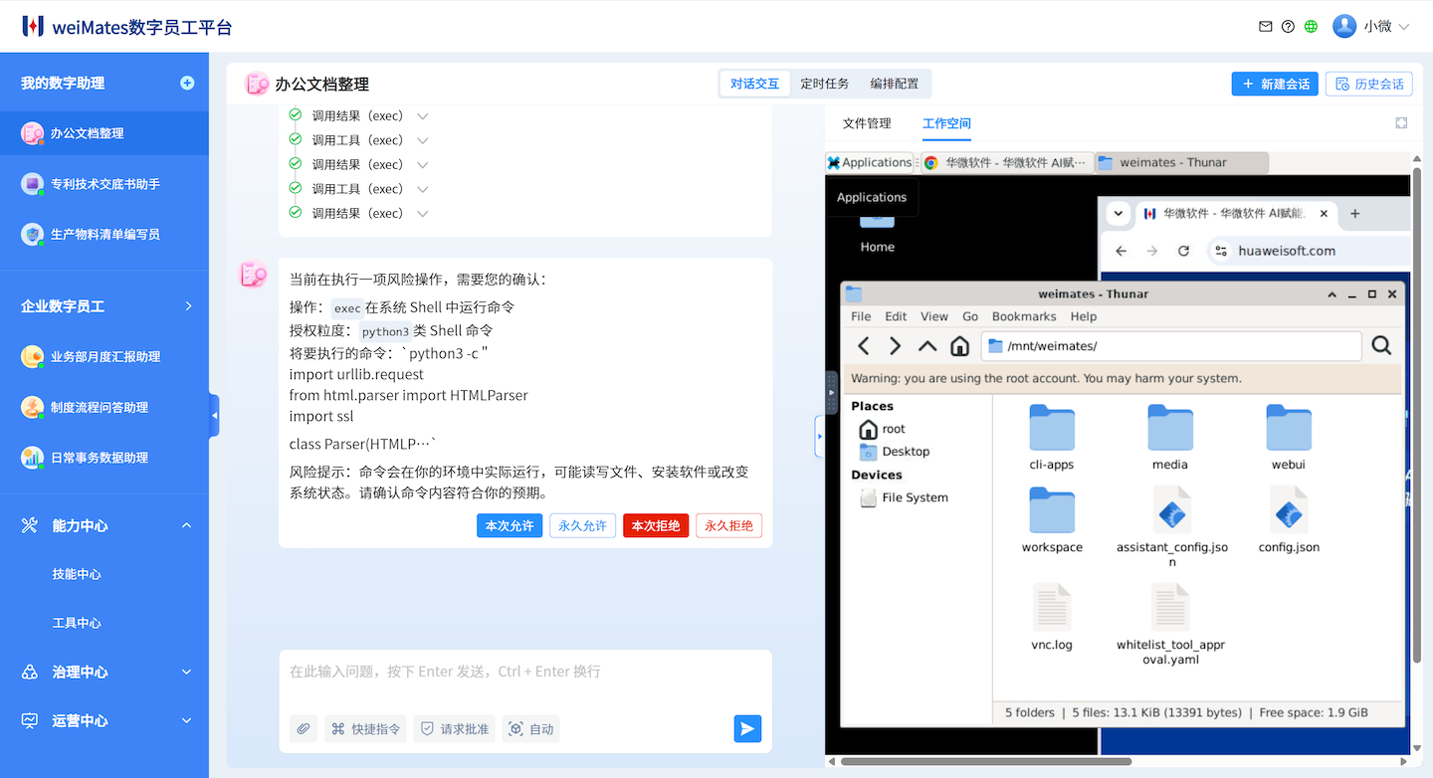Screen dimensions: 1433x778
Task: Open the View menu in Thunar
Action: pyautogui.click(x=934, y=316)
